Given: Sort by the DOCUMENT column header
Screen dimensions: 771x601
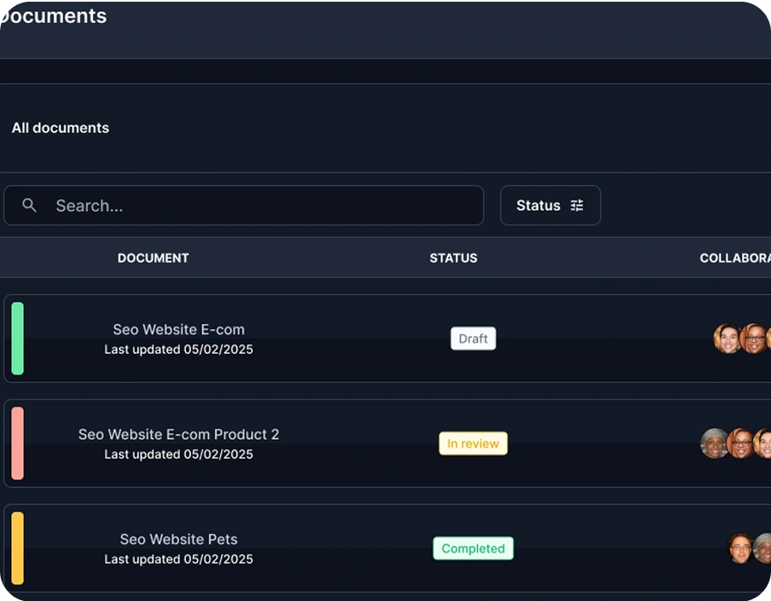Looking at the screenshot, I should pyautogui.click(x=153, y=258).
